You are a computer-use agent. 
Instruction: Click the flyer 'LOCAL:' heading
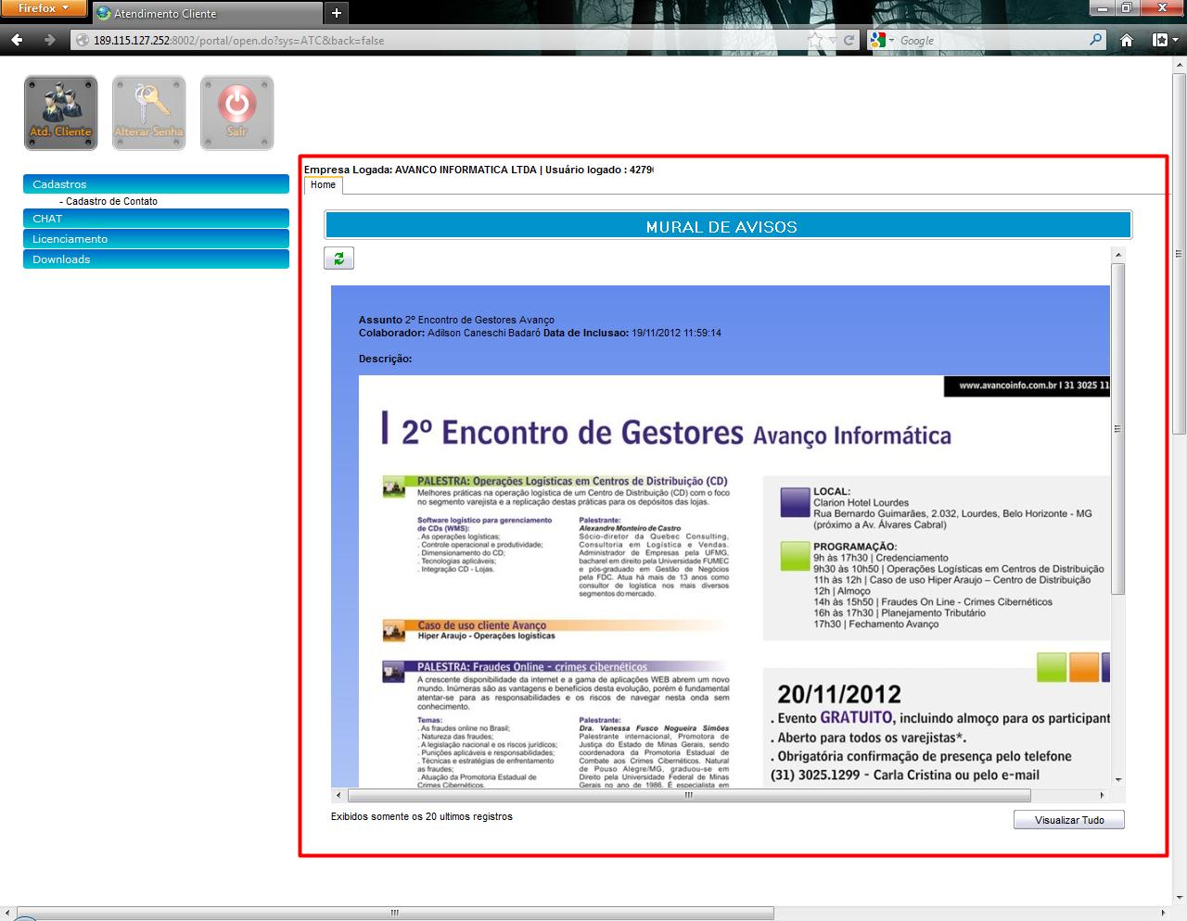pos(832,492)
